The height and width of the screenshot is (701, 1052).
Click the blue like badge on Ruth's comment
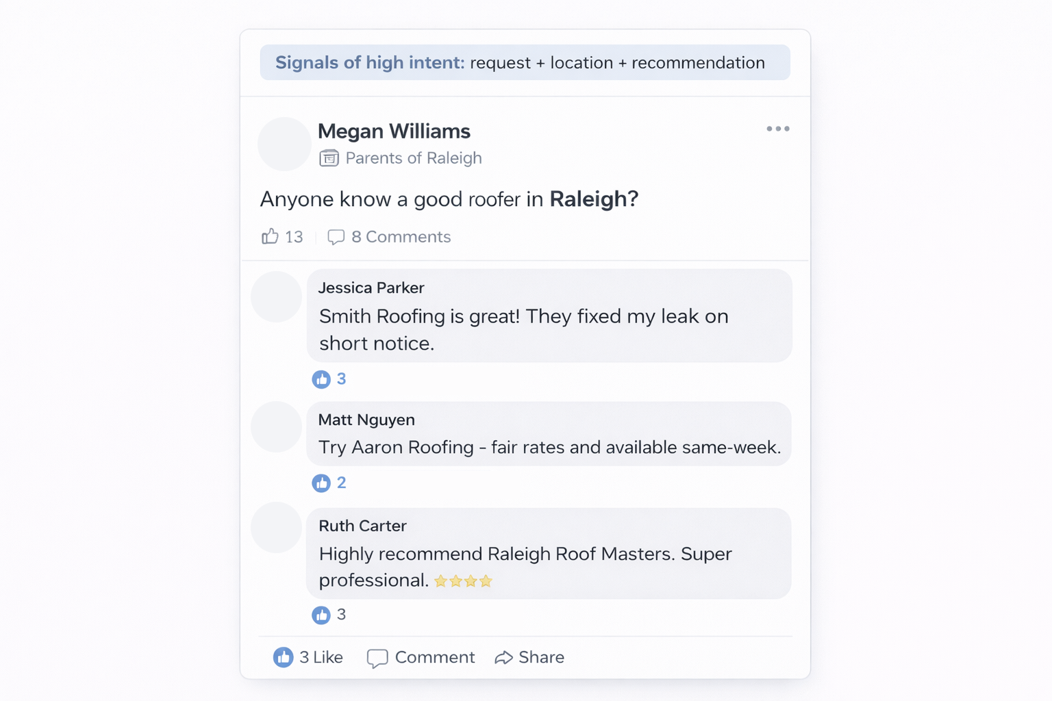pyautogui.click(x=322, y=615)
